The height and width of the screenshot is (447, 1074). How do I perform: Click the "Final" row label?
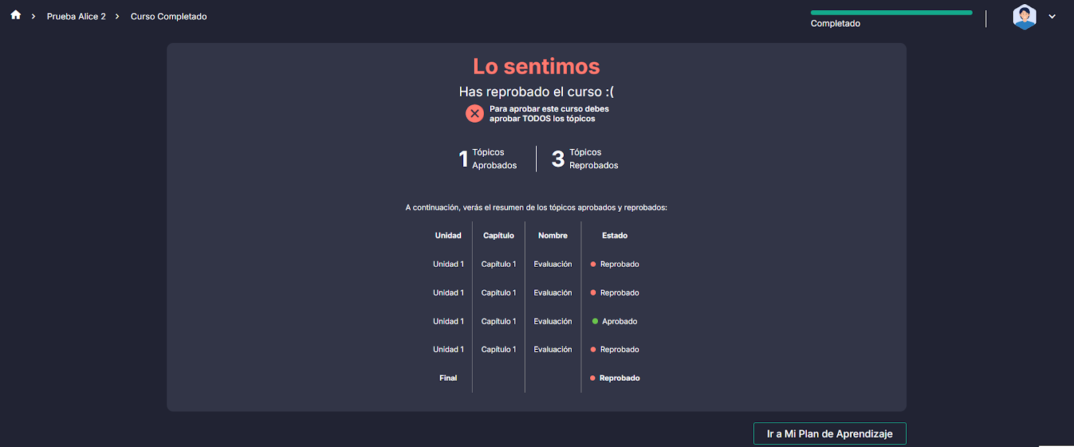tap(448, 379)
